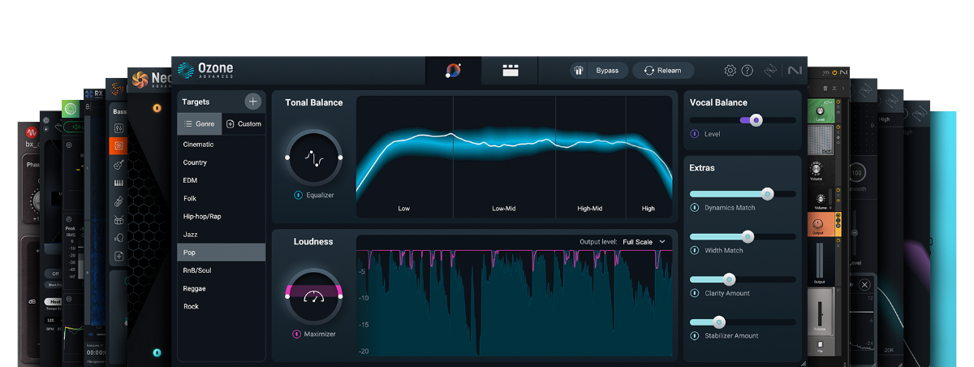Click the High-Mid band label in Tonal Balance
This screenshot has height=367, width=974.
click(x=590, y=209)
